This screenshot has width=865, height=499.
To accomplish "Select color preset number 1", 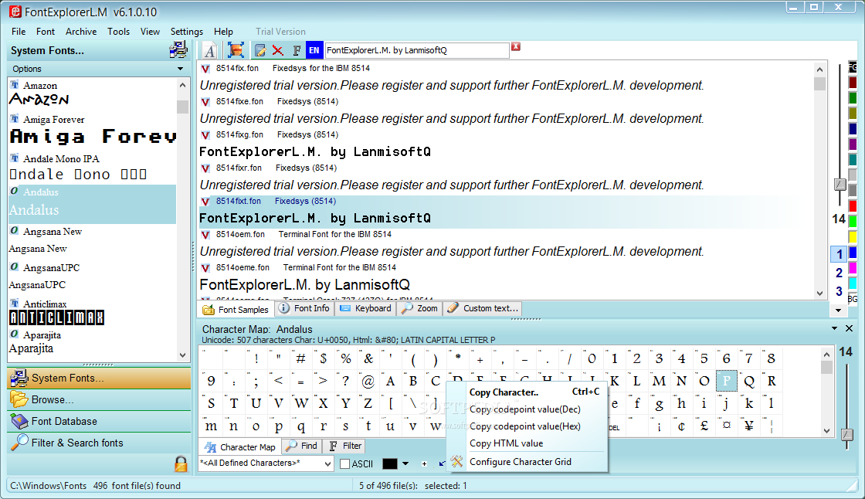I will pos(839,254).
